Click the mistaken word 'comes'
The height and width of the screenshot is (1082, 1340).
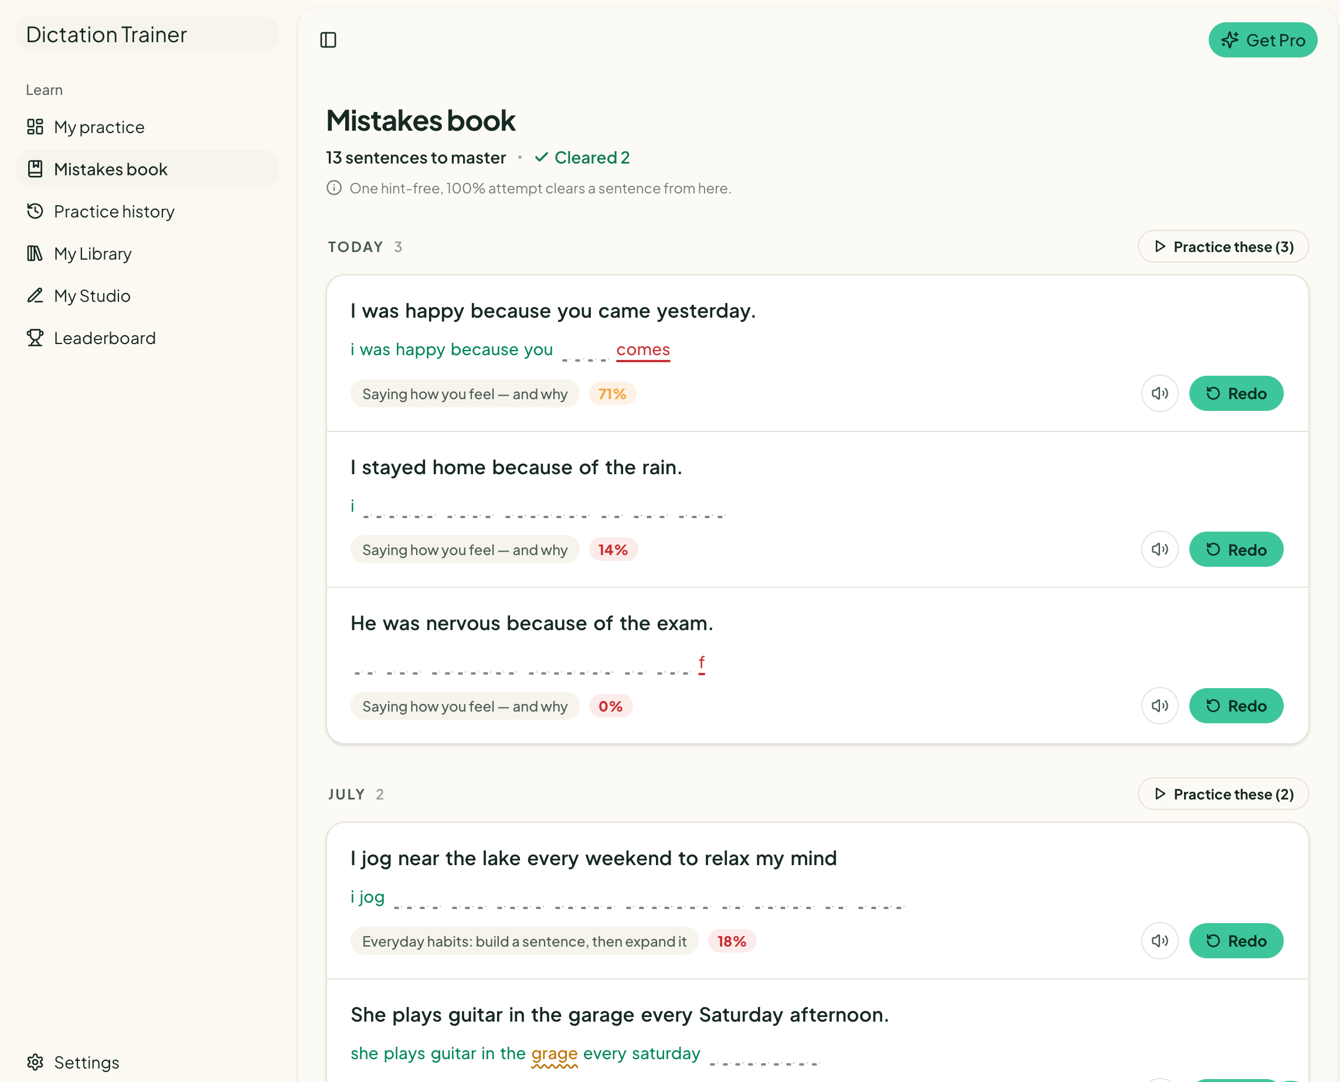[x=642, y=351]
